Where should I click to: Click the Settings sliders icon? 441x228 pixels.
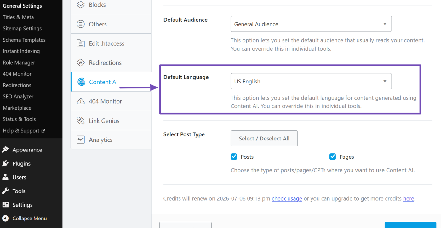(x=5, y=205)
